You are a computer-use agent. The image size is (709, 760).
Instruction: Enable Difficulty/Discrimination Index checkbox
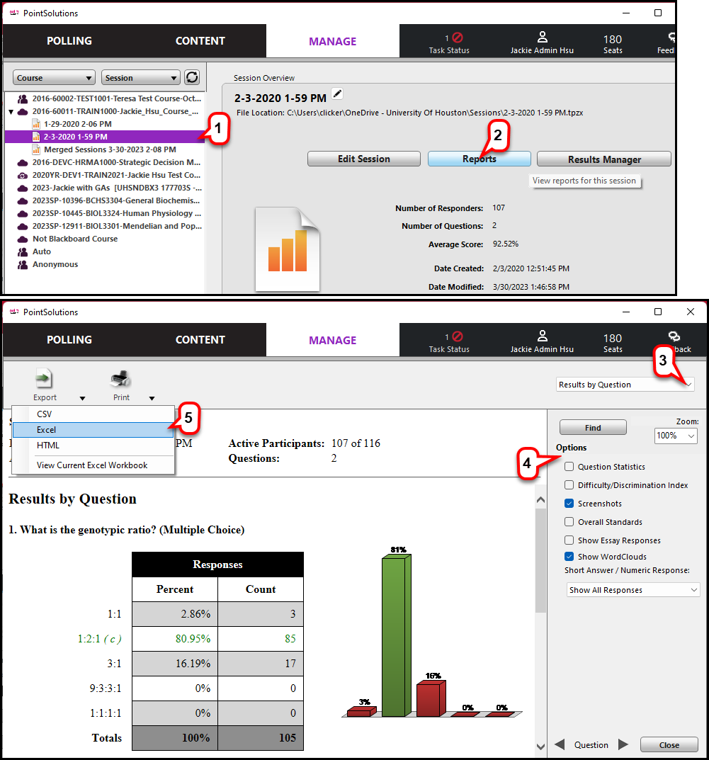point(569,484)
